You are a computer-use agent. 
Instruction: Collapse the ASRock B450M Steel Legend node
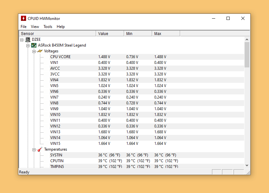(28, 46)
